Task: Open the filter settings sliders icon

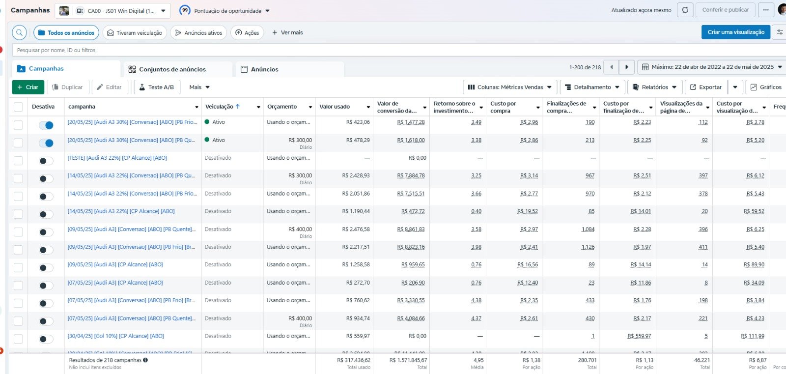Action: pyautogui.click(x=780, y=32)
